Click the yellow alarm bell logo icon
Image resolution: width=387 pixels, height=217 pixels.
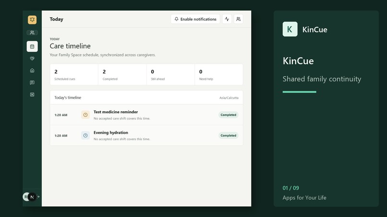point(32,20)
